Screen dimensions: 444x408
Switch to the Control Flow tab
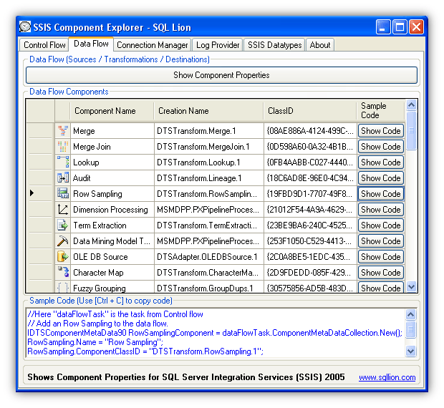click(44, 45)
